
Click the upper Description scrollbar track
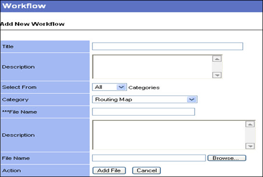217,67
